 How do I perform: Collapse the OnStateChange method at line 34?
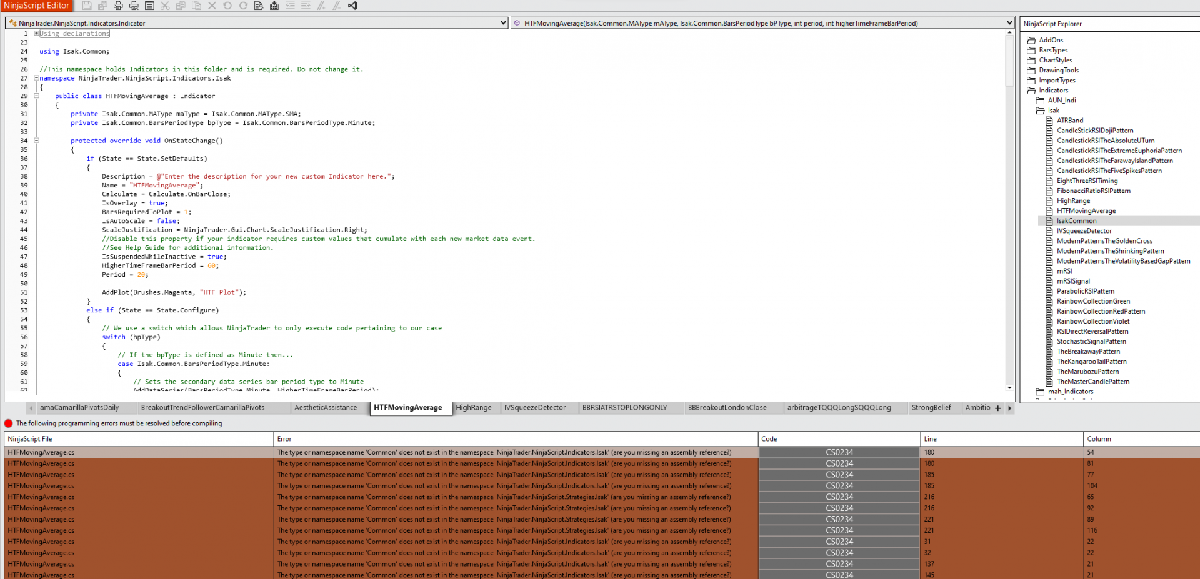pyautogui.click(x=36, y=141)
